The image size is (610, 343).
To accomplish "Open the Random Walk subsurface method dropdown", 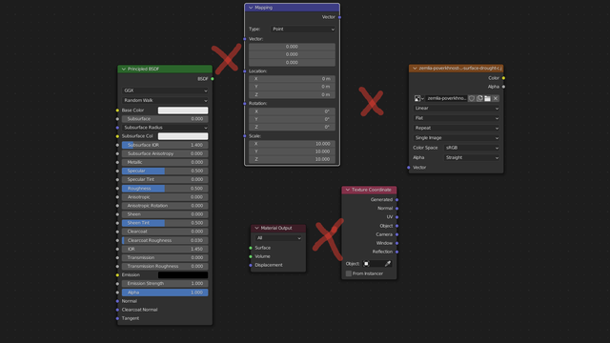I will [x=165, y=100].
